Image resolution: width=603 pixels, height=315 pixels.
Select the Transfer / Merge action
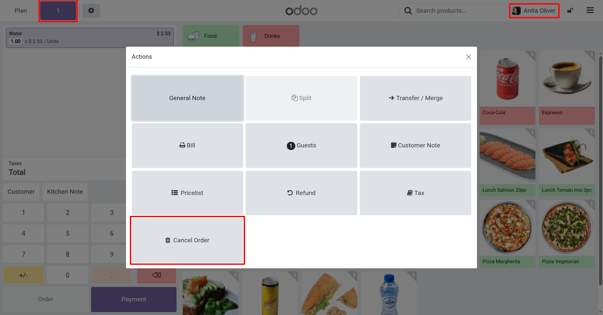coord(415,98)
